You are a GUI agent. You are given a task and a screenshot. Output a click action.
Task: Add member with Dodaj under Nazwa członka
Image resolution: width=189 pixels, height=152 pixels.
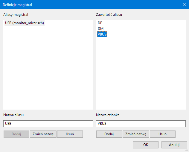pyautogui.click(x=109, y=134)
